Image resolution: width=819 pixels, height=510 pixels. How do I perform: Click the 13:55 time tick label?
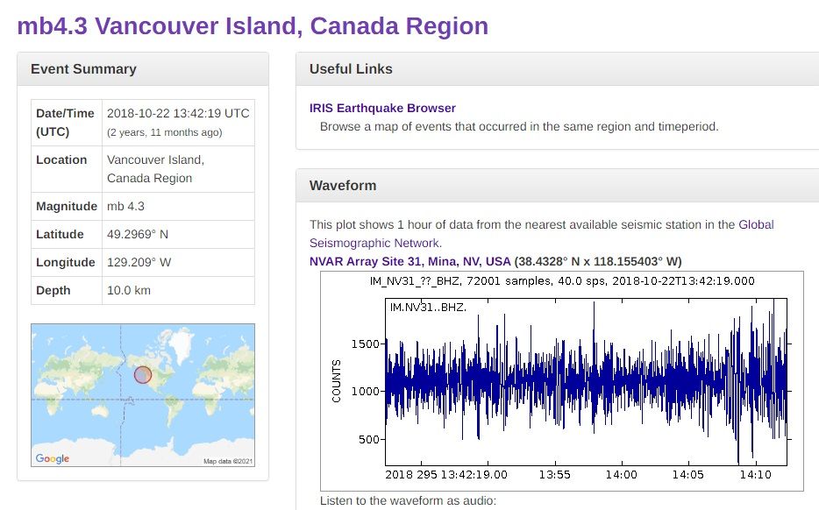(x=555, y=475)
